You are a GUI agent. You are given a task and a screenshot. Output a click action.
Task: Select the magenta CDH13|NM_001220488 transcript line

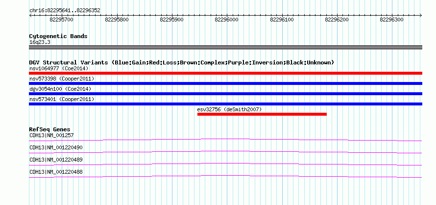[x=225, y=177]
